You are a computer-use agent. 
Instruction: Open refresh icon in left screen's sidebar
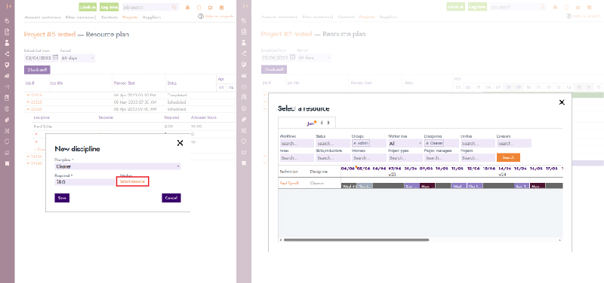[x=7, y=141]
